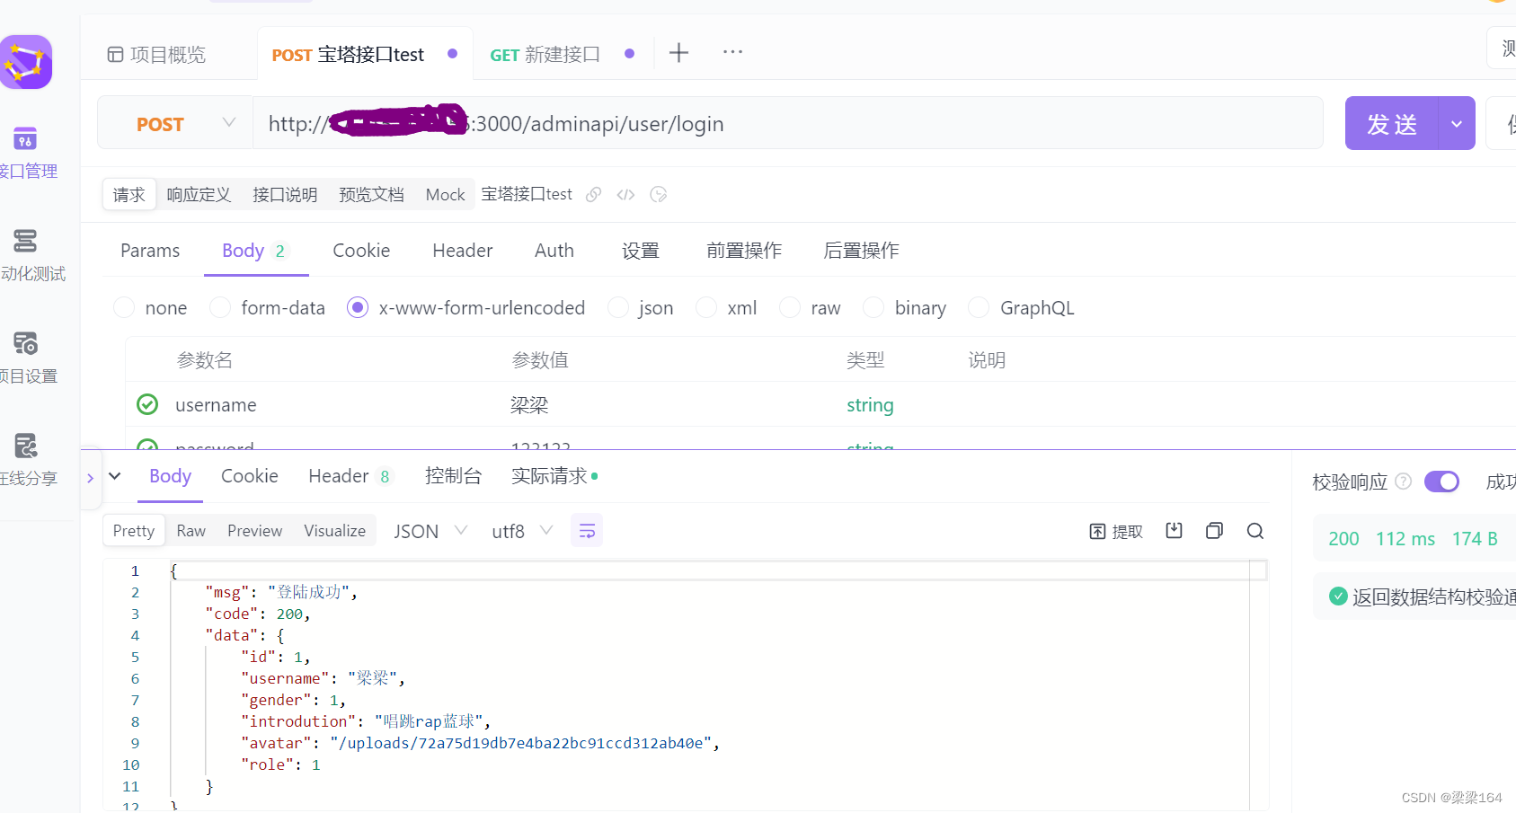This screenshot has width=1516, height=813.
Task: Open the generate code icon
Action: point(625,194)
